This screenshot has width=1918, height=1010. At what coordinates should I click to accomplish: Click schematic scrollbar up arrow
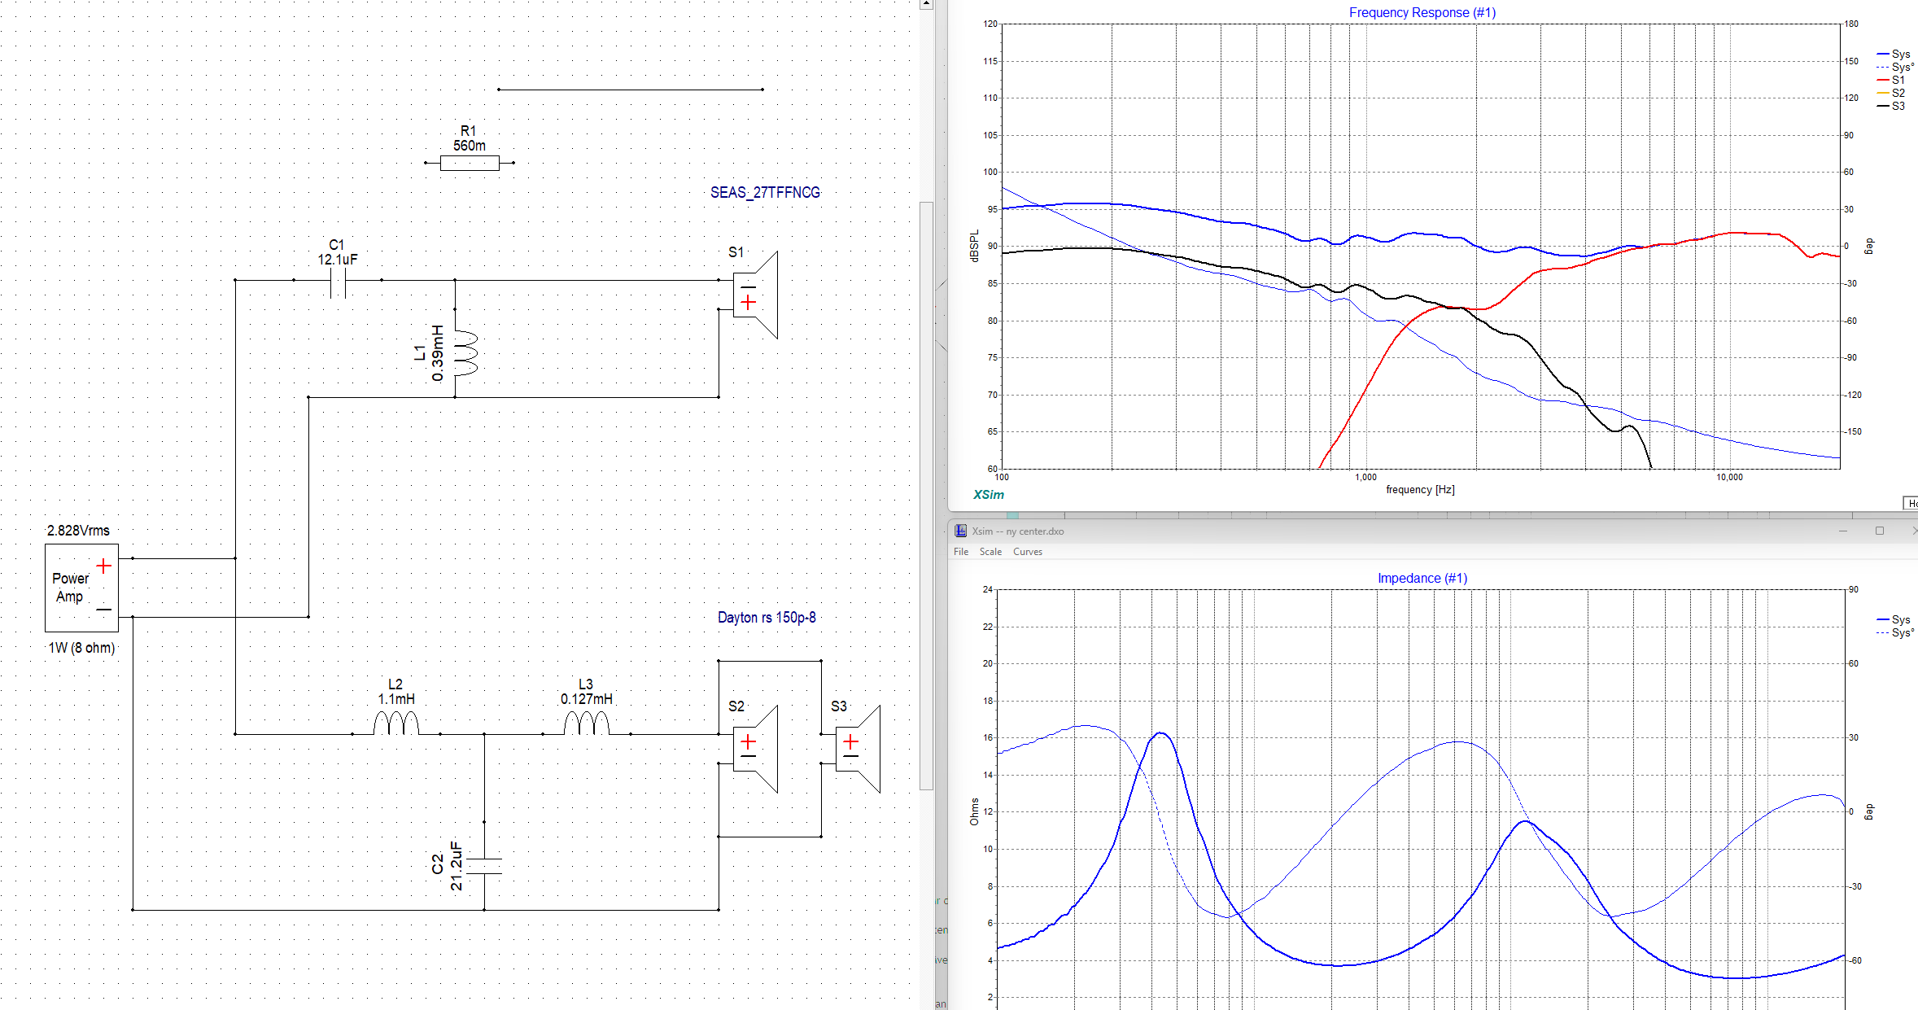(x=926, y=4)
